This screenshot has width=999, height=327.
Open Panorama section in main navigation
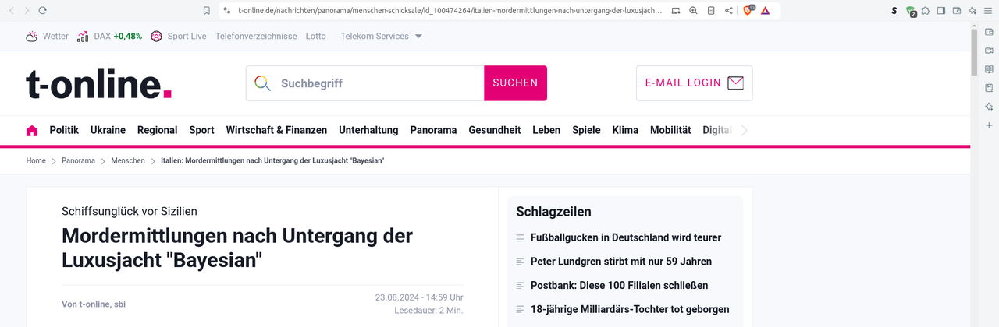point(433,130)
